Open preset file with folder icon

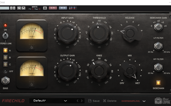point(19,8)
